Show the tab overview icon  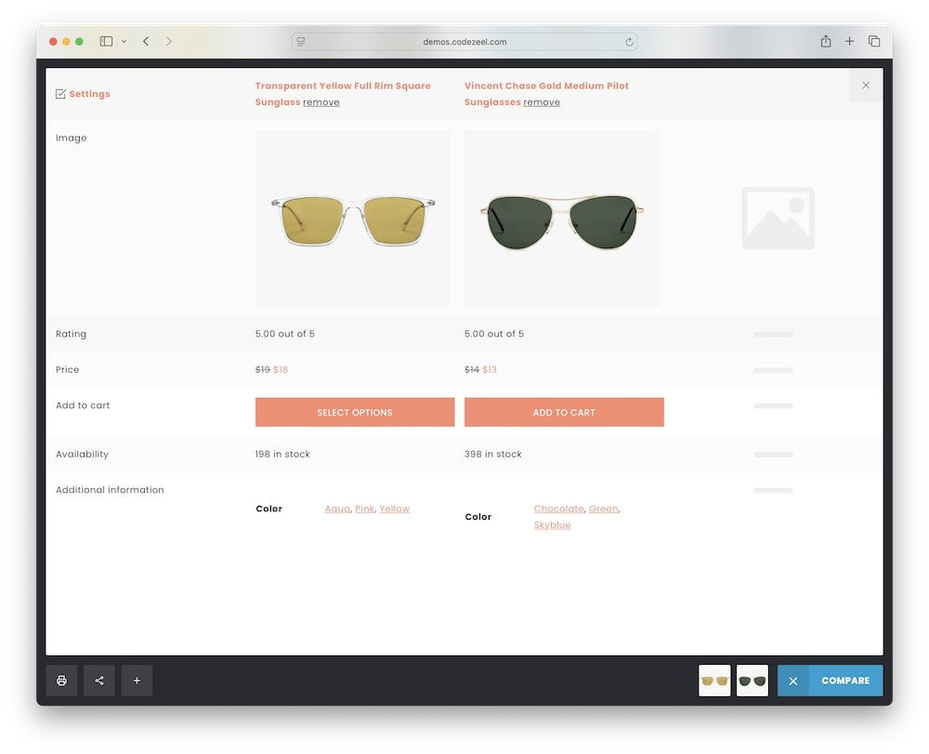pos(874,42)
